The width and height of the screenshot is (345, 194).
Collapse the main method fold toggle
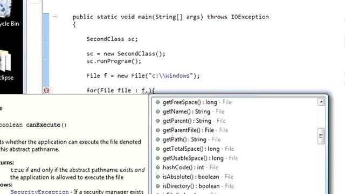(x=55, y=16)
